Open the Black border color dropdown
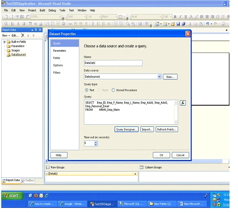Screen dimensions: 238x213 [x=116, y=17]
